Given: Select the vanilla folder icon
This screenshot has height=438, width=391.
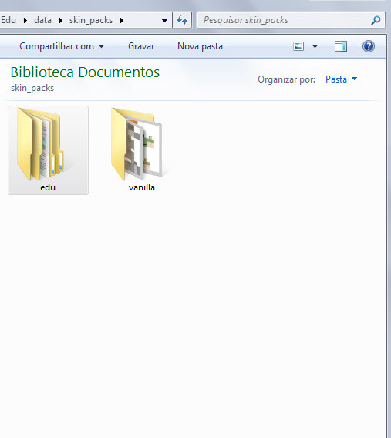Looking at the screenshot, I should tap(137, 144).
